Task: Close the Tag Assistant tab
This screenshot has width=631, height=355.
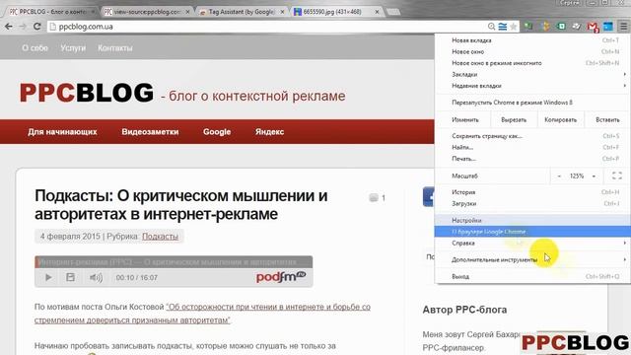Action: 282,12
